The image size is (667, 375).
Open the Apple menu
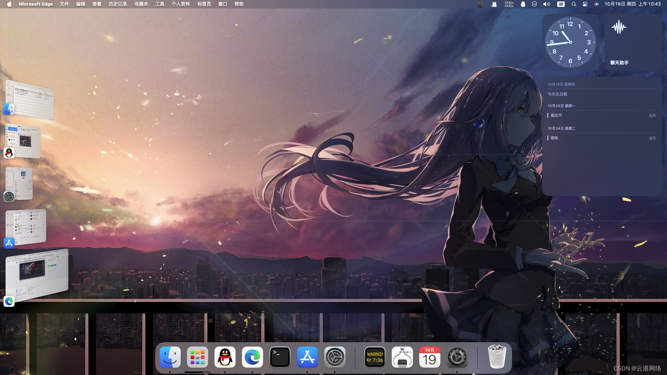(x=9, y=4)
